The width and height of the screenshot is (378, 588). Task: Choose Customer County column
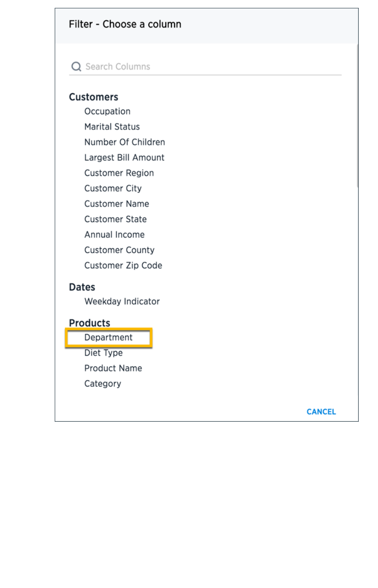119,250
